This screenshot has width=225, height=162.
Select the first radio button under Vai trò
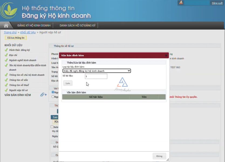pyautogui.click(x=53, y=92)
